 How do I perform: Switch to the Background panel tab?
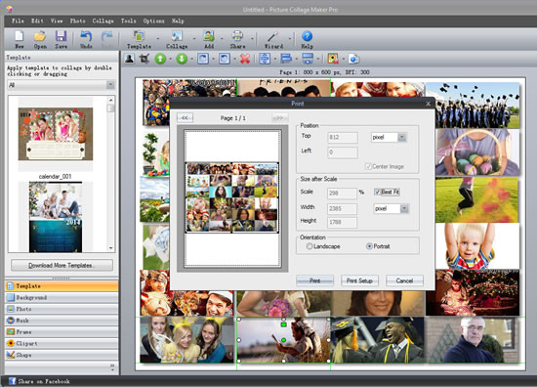point(62,297)
